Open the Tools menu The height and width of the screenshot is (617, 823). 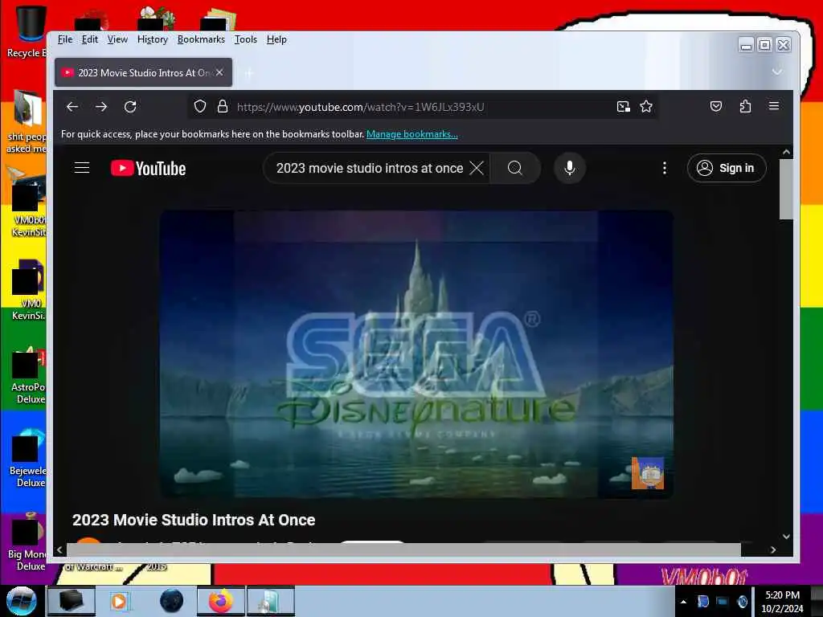click(246, 39)
